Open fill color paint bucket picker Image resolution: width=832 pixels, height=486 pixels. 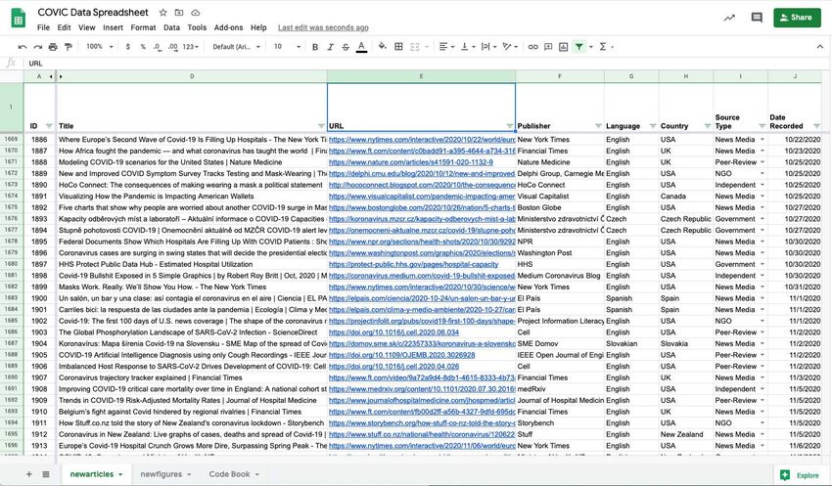382,47
